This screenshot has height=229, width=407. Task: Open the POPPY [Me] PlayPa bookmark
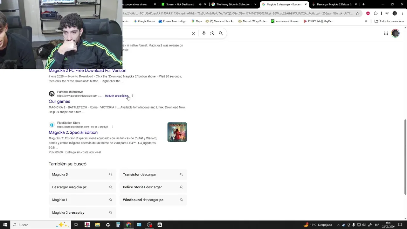click(318, 21)
